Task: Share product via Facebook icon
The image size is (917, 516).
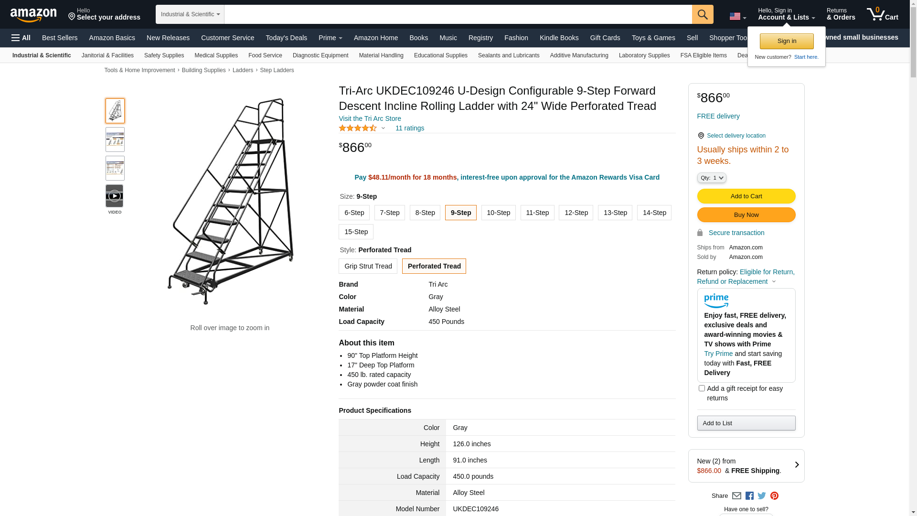Action: pos(749,496)
